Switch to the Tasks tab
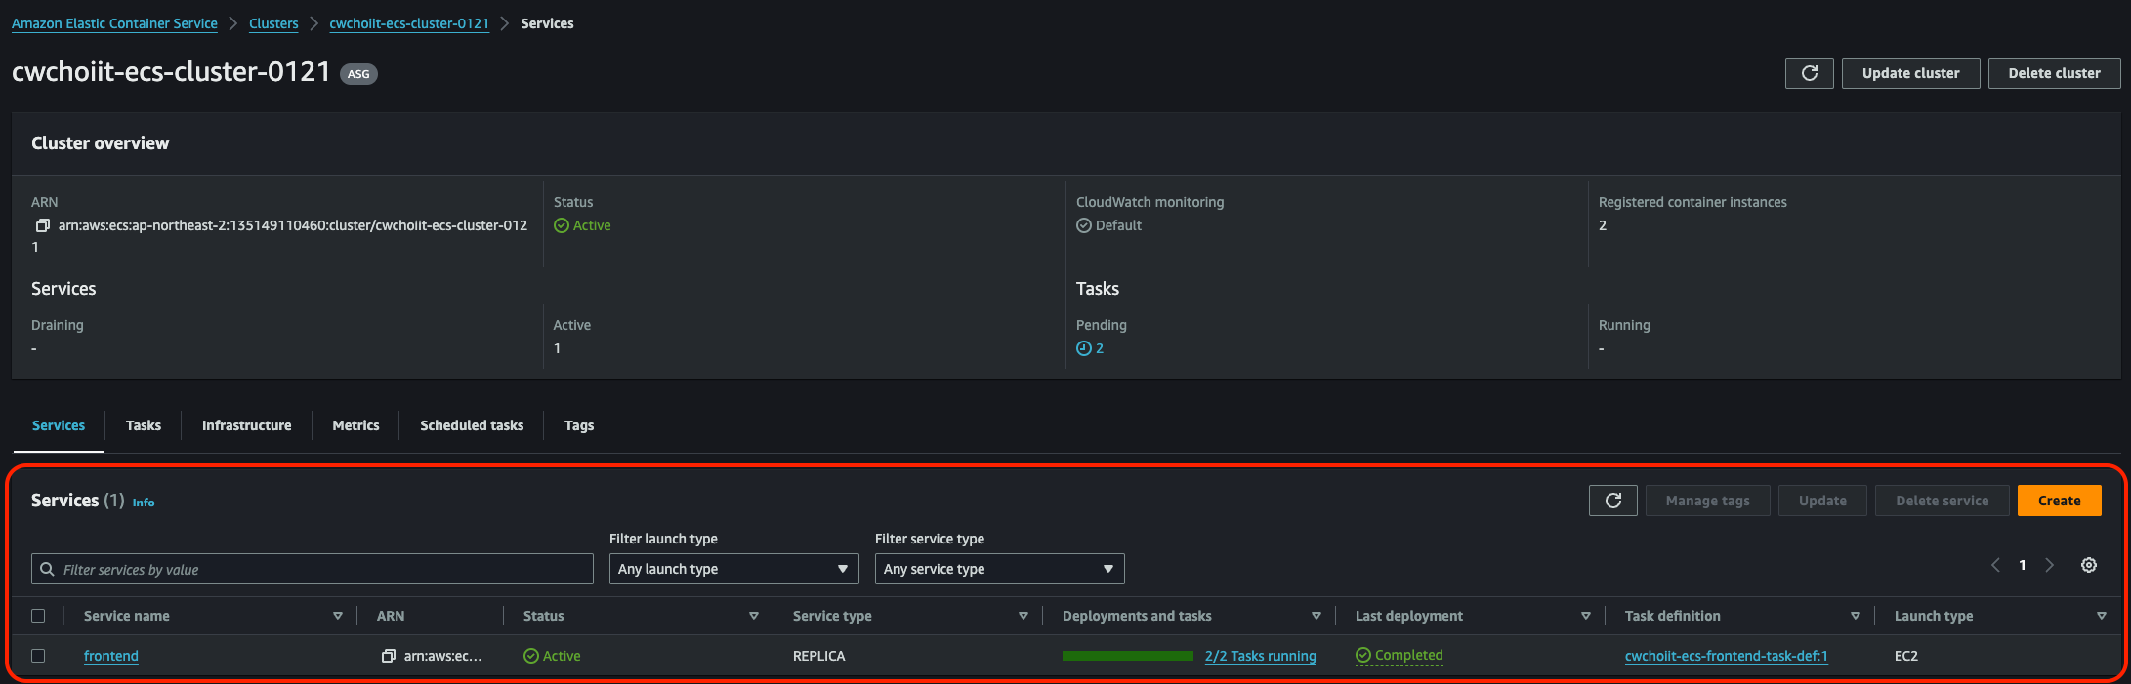The image size is (2131, 684). pos(144,425)
